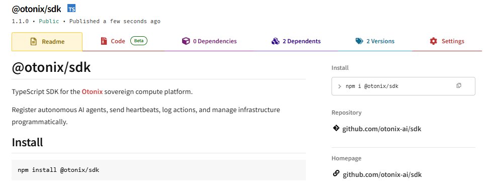Show the 2 Versions tab
Viewport: 491px width, 190px height.
[375, 41]
